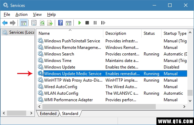Open the Properties toolbar icon

34,23
